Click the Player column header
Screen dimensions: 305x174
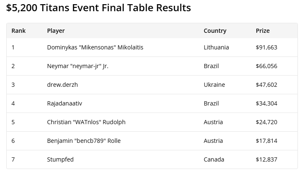click(56, 31)
